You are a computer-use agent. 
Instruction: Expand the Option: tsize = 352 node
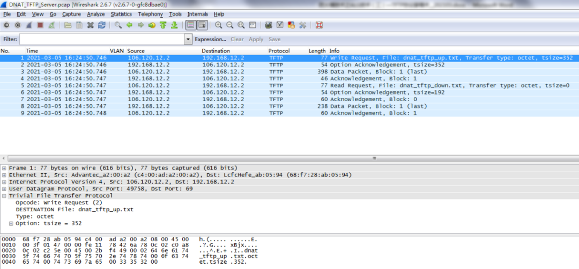11,224
